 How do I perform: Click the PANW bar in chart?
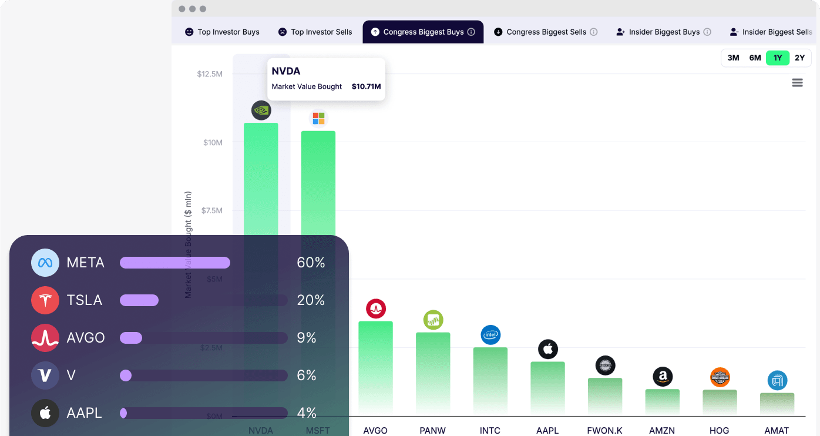pos(433,374)
